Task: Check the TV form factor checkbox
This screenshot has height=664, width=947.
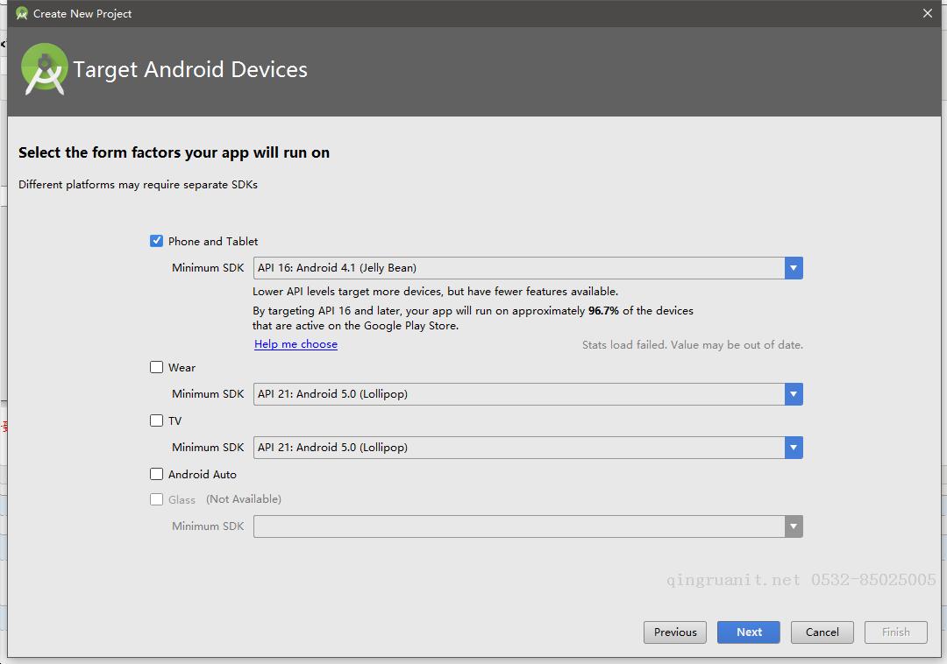Action: [156, 420]
